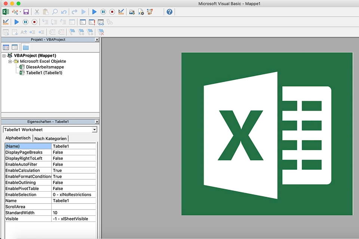
Task: Click the View Code icon in Projekt panel
Action: click(x=6, y=47)
